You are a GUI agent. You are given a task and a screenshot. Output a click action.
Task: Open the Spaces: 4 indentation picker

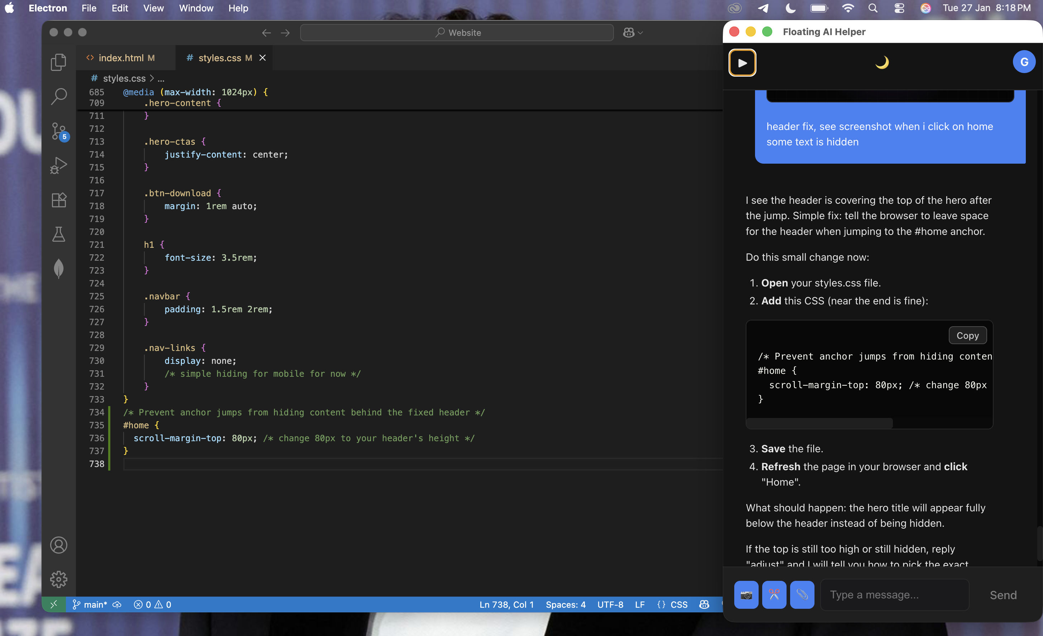(x=565, y=605)
